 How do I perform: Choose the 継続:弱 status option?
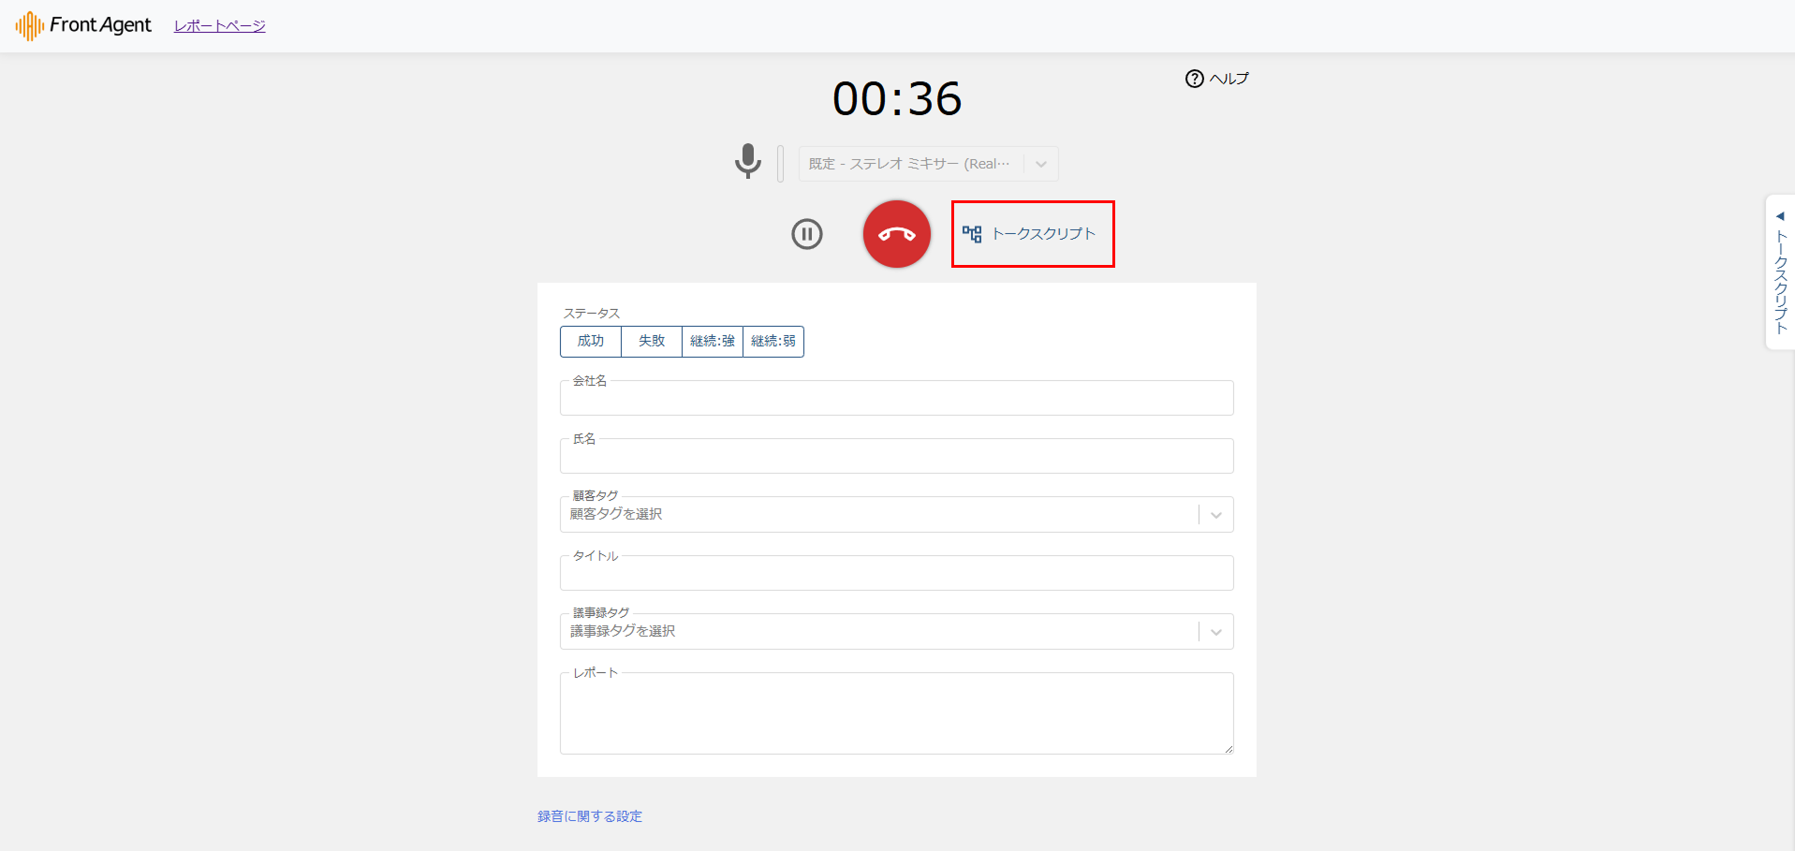click(773, 342)
